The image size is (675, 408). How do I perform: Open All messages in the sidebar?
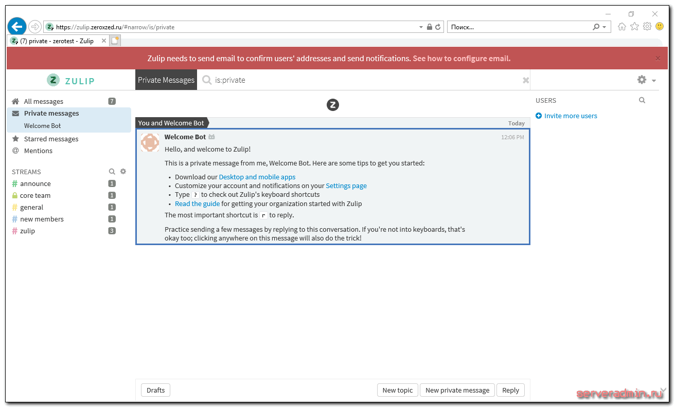click(x=44, y=101)
